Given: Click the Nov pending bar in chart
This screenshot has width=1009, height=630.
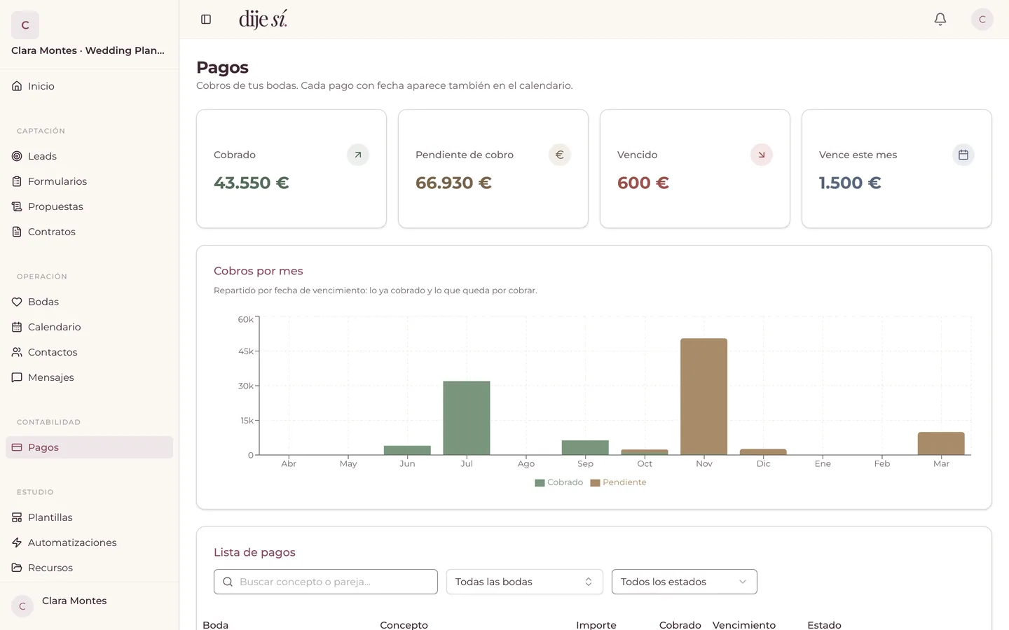Looking at the screenshot, I should point(704,397).
